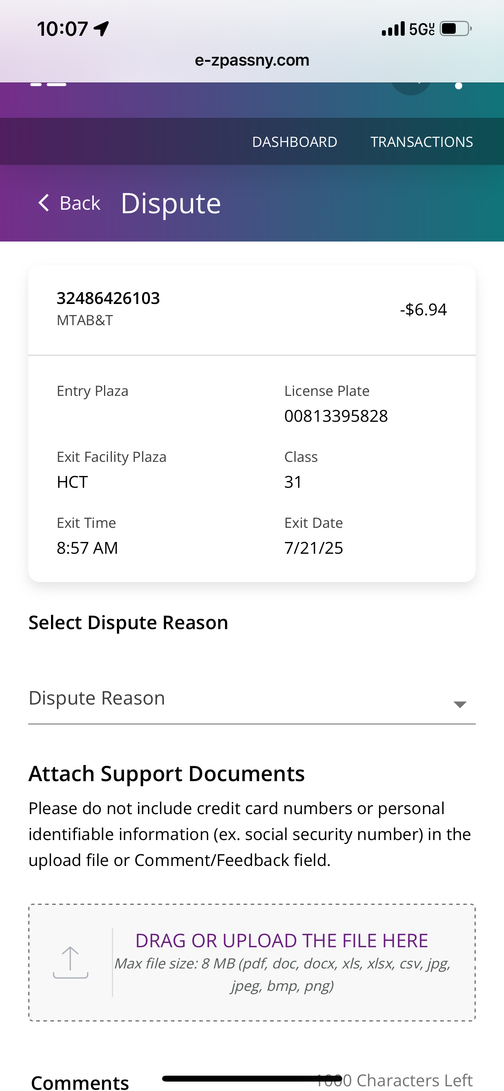Tap the back chevron arrow icon
The height and width of the screenshot is (1091, 504).
coord(44,203)
